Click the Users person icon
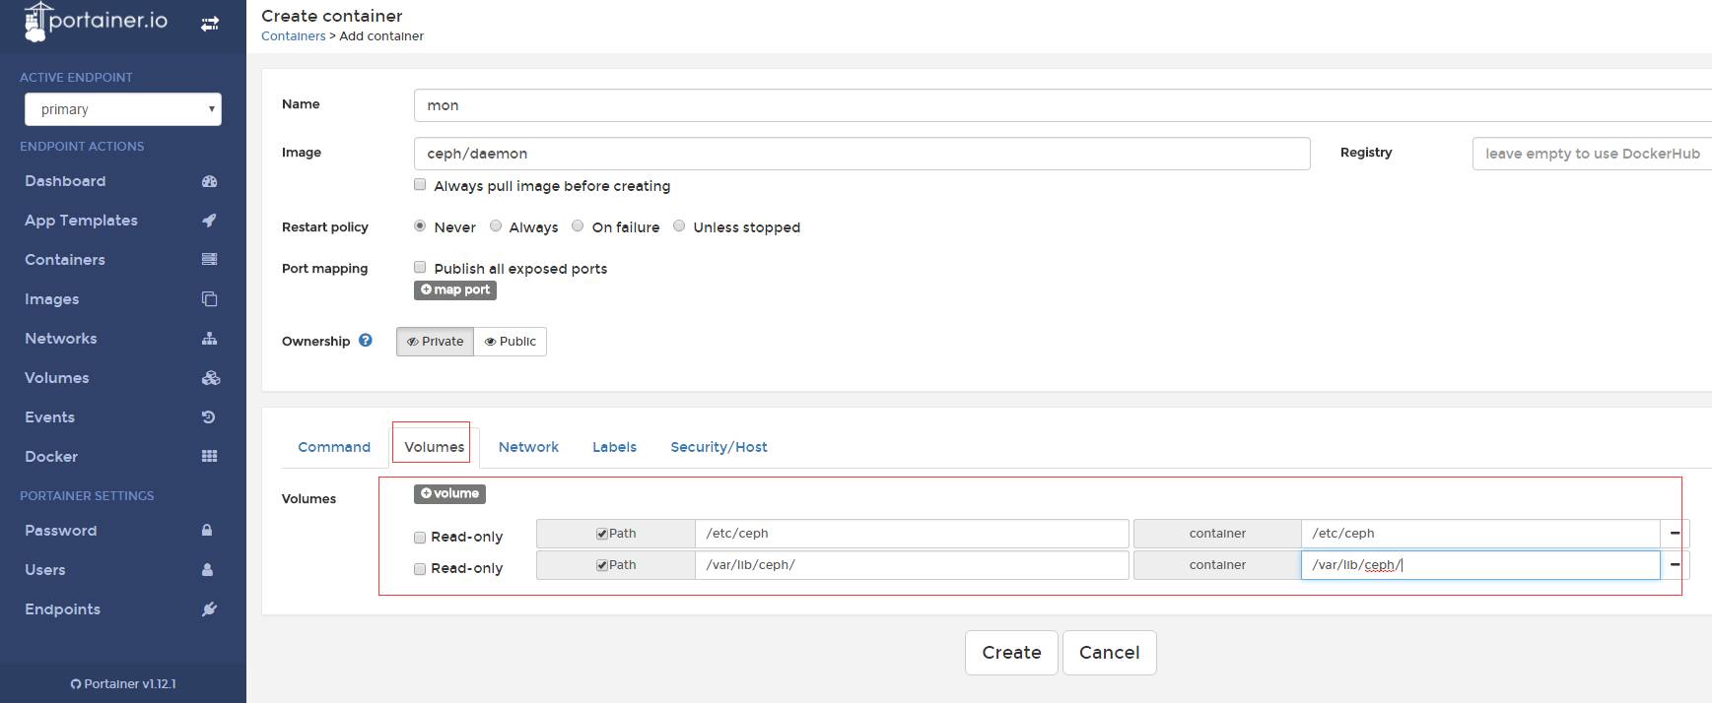The width and height of the screenshot is (1712, 703). [x=207, y=570]
